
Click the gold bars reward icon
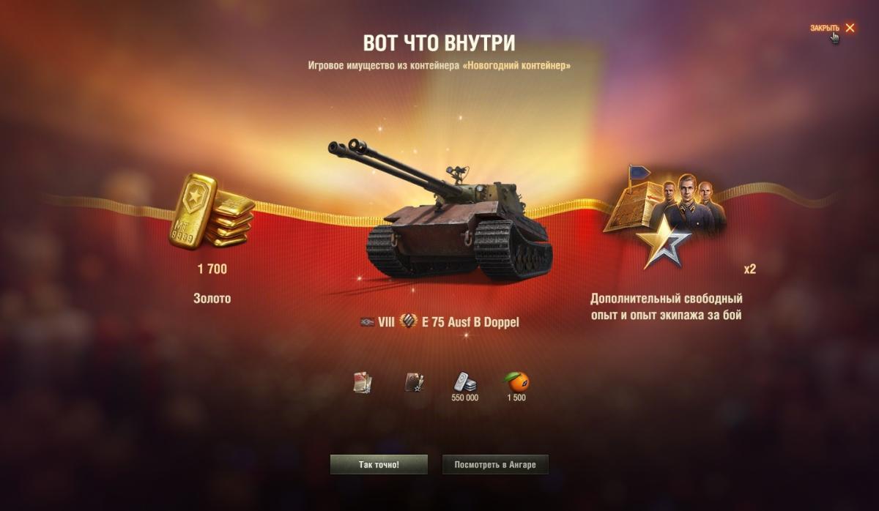tap(212, 211)
